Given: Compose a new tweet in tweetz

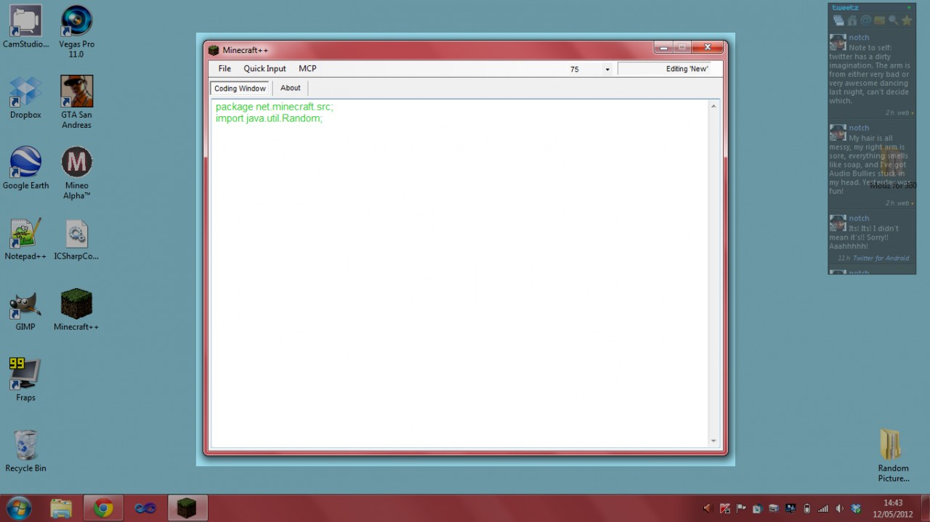Looking at the screenshot, I should 839,20.
